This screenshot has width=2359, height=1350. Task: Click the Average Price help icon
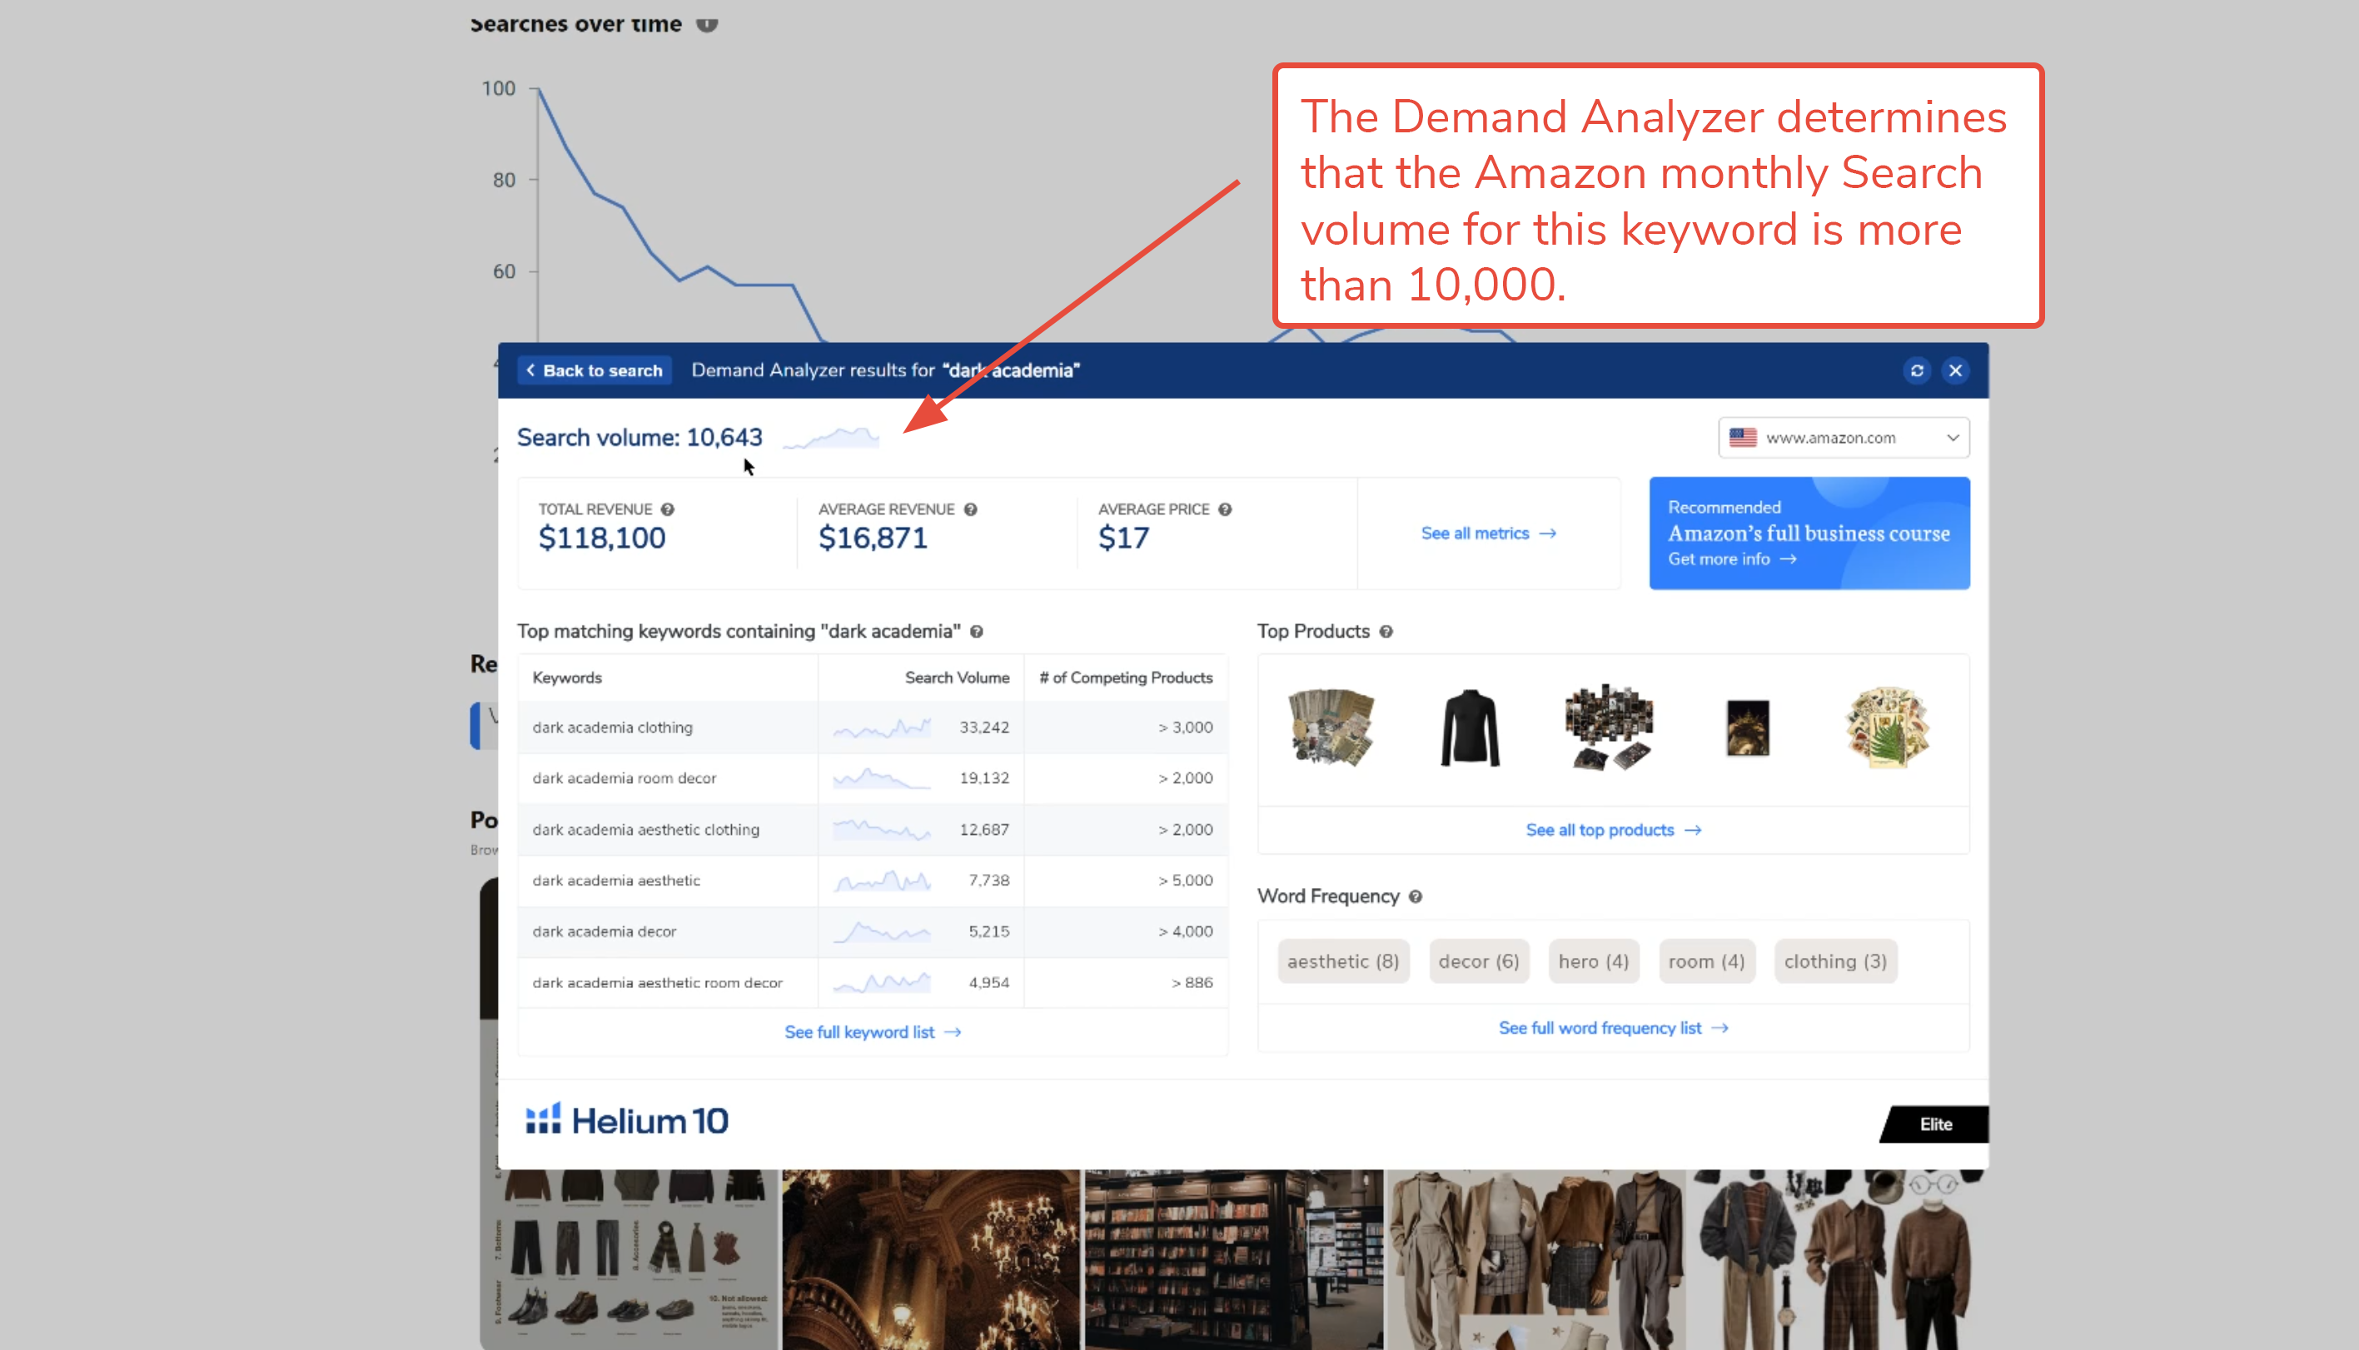pos(1225,509)
